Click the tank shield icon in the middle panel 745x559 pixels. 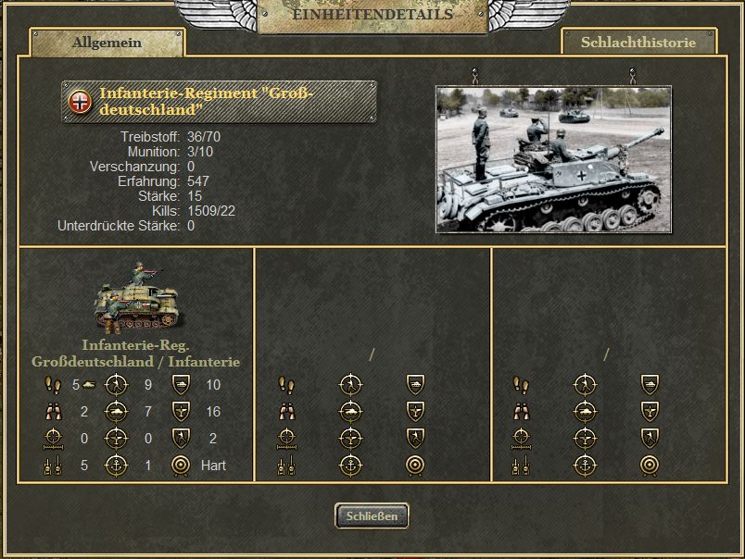415,384
